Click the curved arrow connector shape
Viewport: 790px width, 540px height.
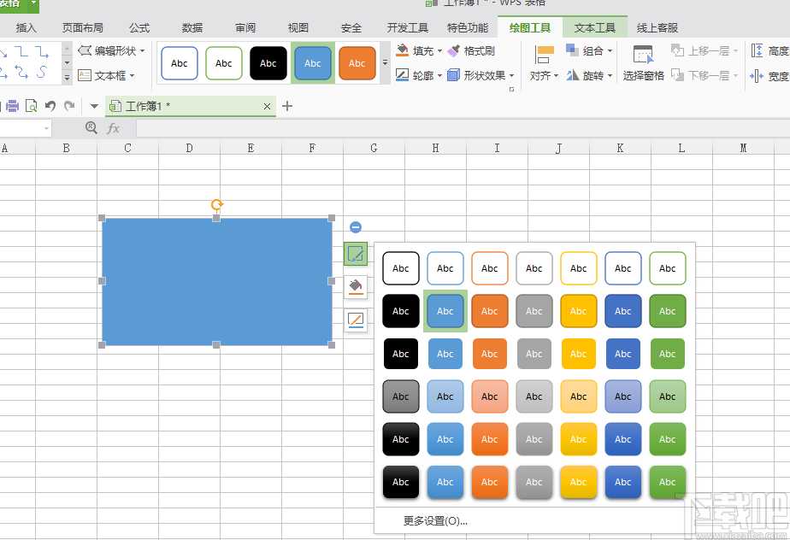21,72
